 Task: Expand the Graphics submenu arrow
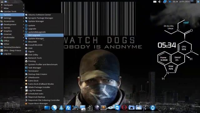click(24, 31)
